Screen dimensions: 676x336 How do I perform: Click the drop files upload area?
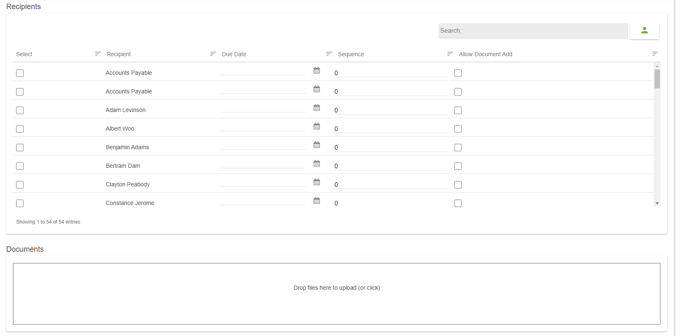point(337,294)
